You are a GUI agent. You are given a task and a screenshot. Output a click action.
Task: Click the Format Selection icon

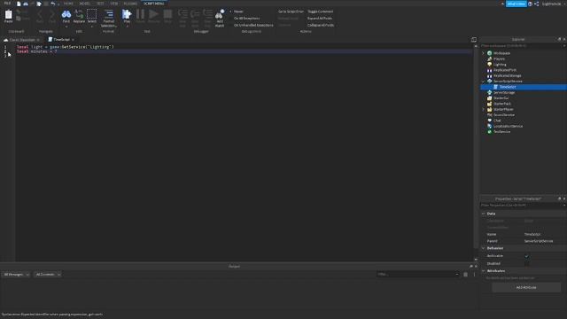[108, 14]
